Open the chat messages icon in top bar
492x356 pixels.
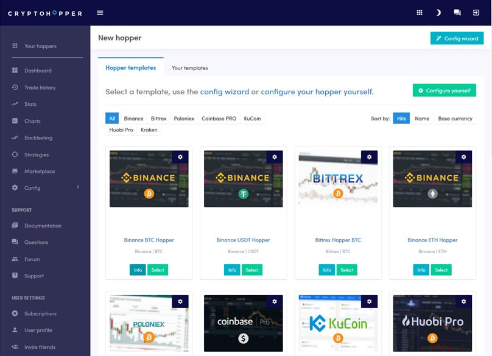click(458, 12)
